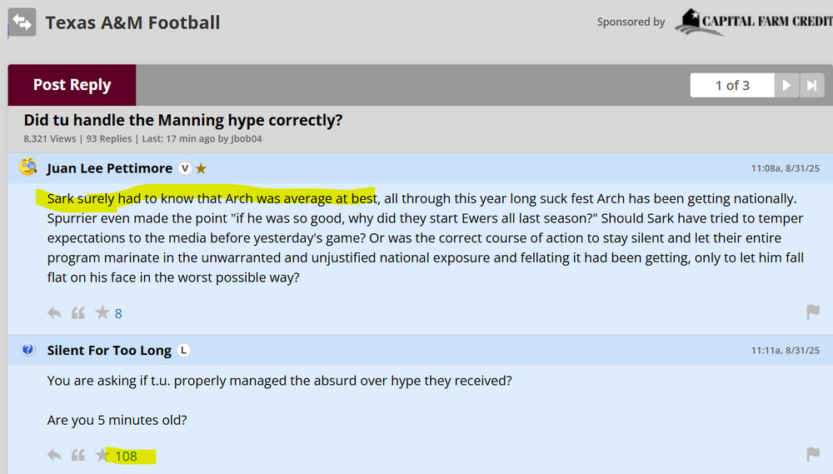This screenshot has width=833, height=474.
Task: Jump to the last page of the thread
Action: (x=810, y=85)
